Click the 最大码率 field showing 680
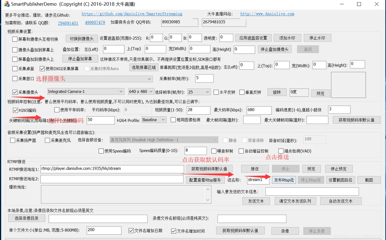Image resolution: width=386 pixels, height=240 pixels. (x=259, y=110)
